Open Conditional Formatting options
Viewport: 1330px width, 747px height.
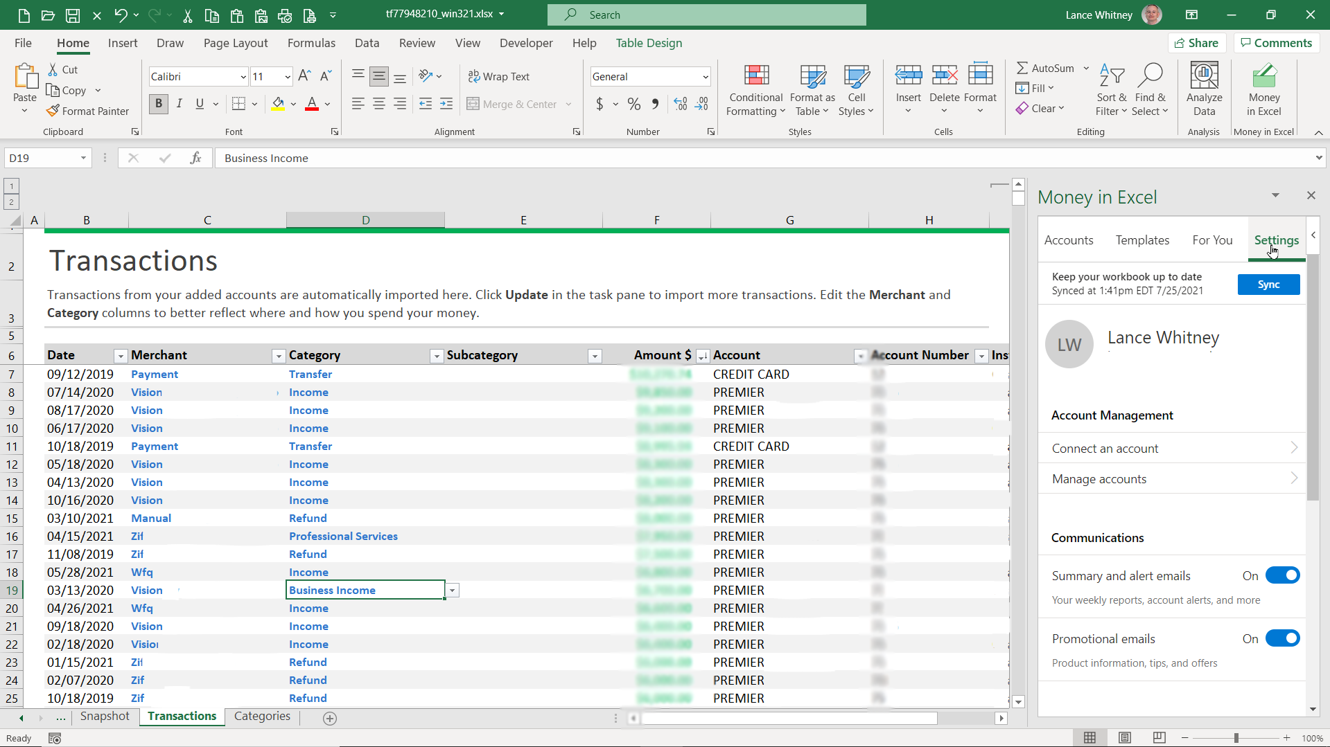tap(755, 90)
